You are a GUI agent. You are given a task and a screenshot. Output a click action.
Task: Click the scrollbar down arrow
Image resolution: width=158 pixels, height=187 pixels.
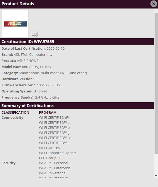(x=156, y=176)
